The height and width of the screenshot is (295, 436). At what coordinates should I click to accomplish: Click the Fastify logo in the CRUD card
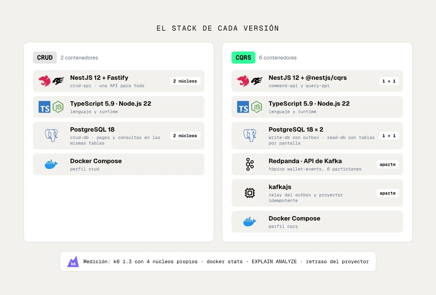(x=58, y=81)
